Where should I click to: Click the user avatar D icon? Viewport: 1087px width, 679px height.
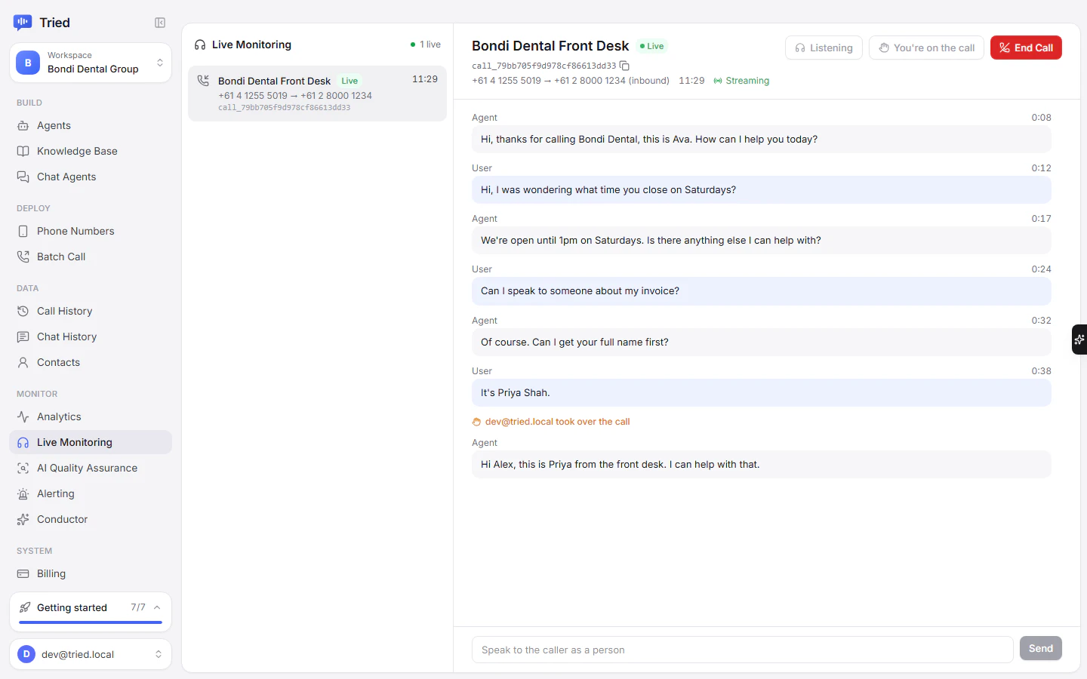(26, 654)
